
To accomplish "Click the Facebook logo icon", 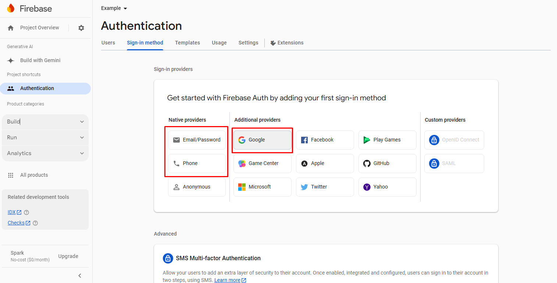I will click(304, 140).
